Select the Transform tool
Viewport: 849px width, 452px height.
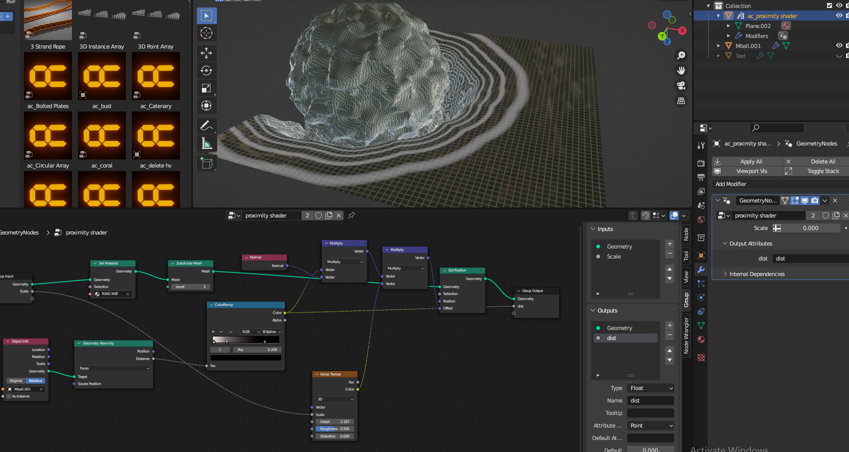206,105
